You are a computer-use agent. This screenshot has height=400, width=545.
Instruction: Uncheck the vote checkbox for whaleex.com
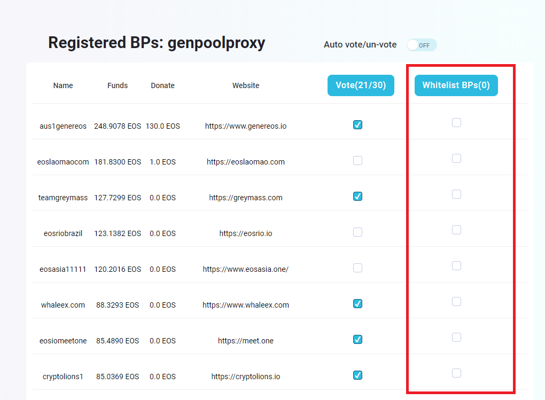point(358,304)
